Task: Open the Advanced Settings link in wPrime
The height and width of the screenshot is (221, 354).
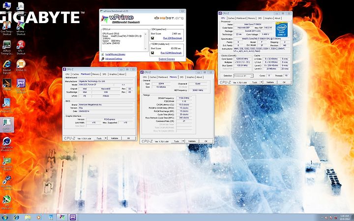Action: (x=114, y=59)
